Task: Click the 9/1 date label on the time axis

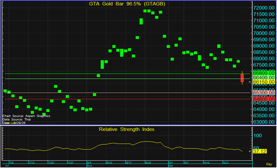Action: point(171,163)
